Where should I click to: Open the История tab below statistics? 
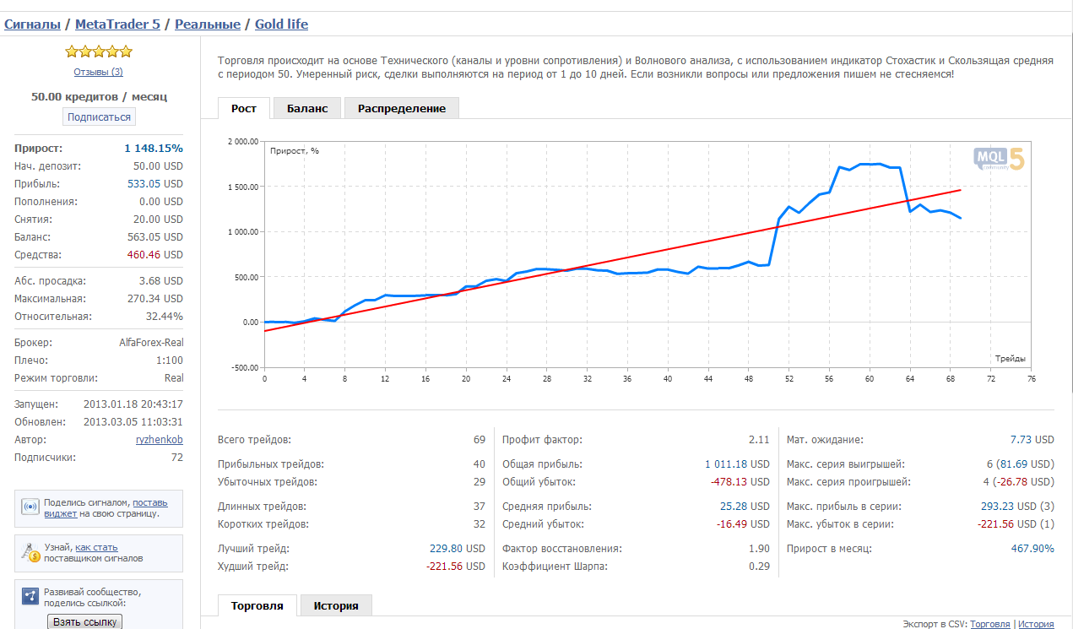335,605
